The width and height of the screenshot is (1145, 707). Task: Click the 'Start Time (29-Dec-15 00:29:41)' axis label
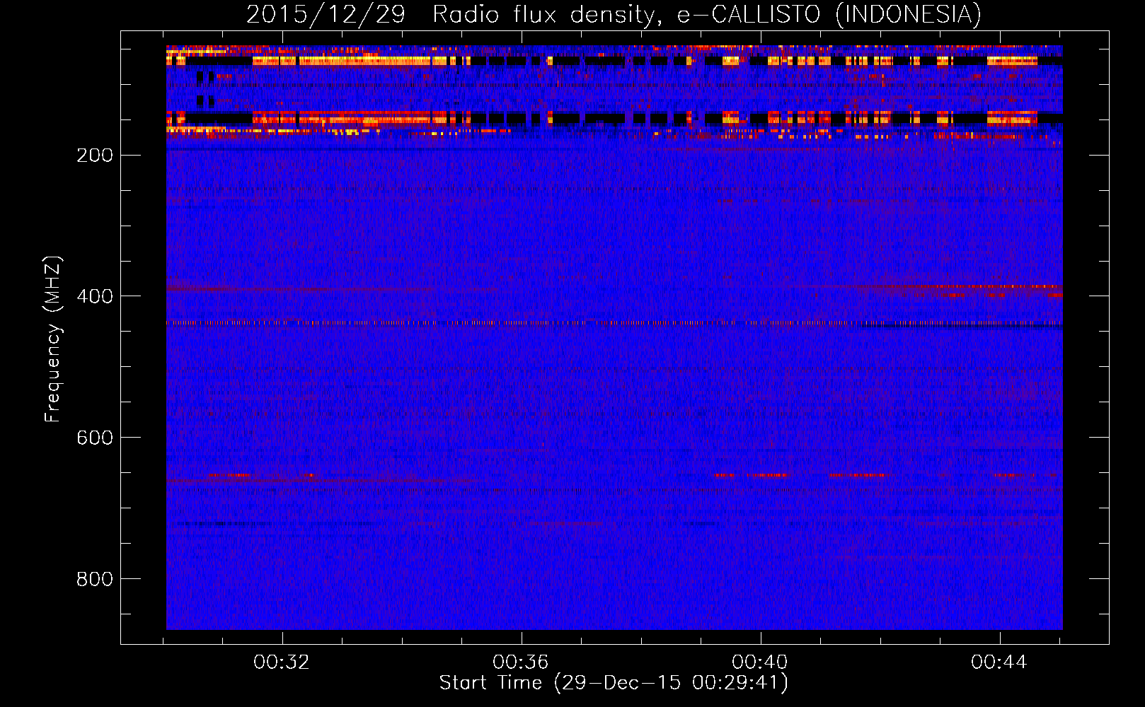[x=614, y=683]
